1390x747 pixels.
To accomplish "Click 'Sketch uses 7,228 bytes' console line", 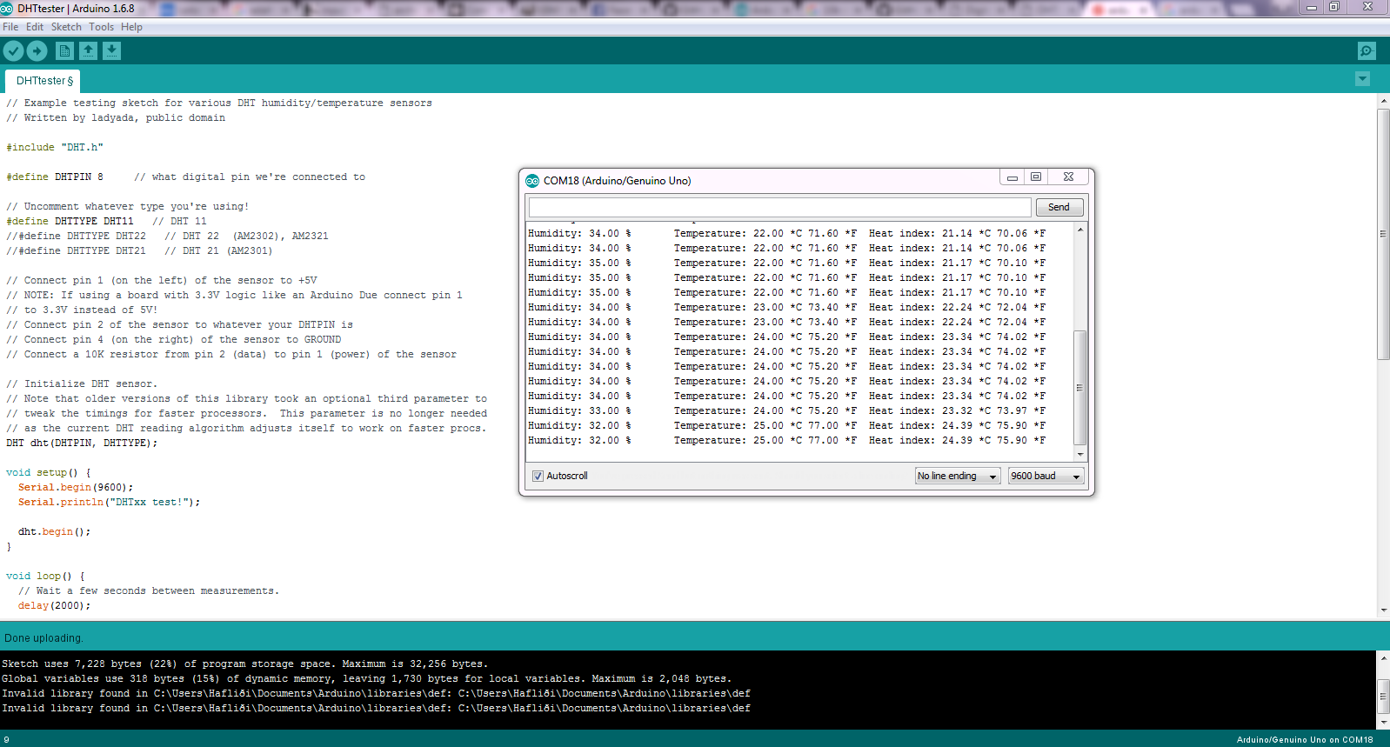I will coord(245,664).
